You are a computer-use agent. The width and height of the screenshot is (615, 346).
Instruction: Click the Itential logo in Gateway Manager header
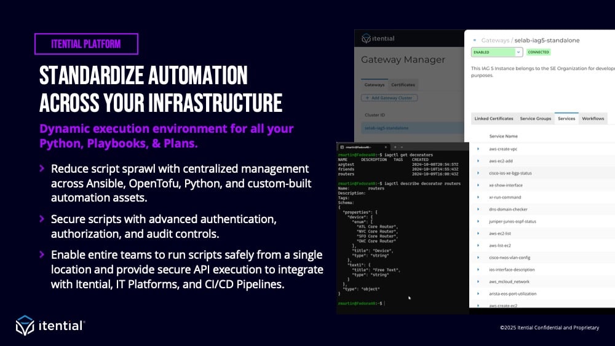pos(378,38)
